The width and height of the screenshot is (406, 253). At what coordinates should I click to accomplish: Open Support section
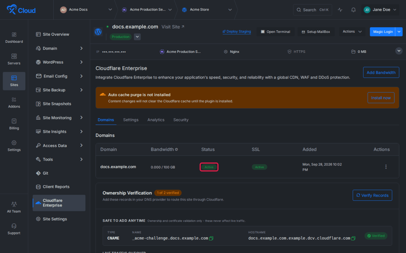pos(14,229)
